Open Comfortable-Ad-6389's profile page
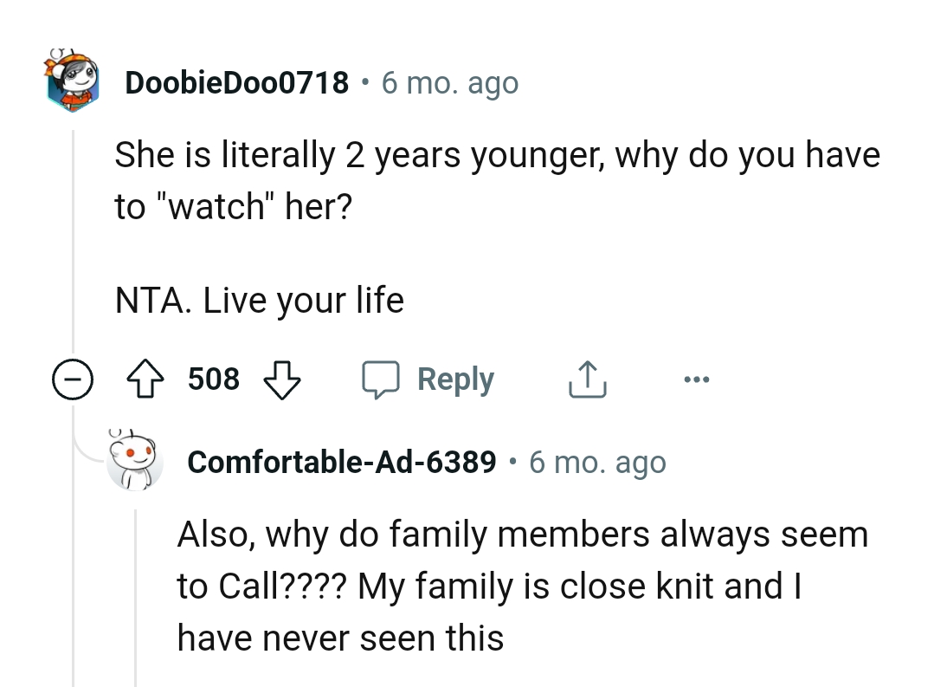Image resolution: width=934 pixels, height=687 pixels. coord(342,463)
